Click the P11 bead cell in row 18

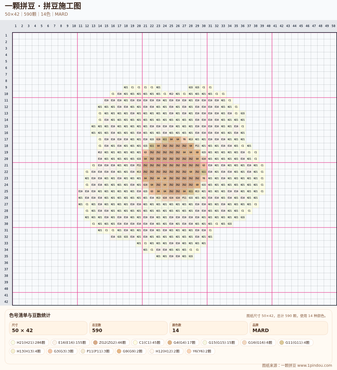[x=197, y=146]
